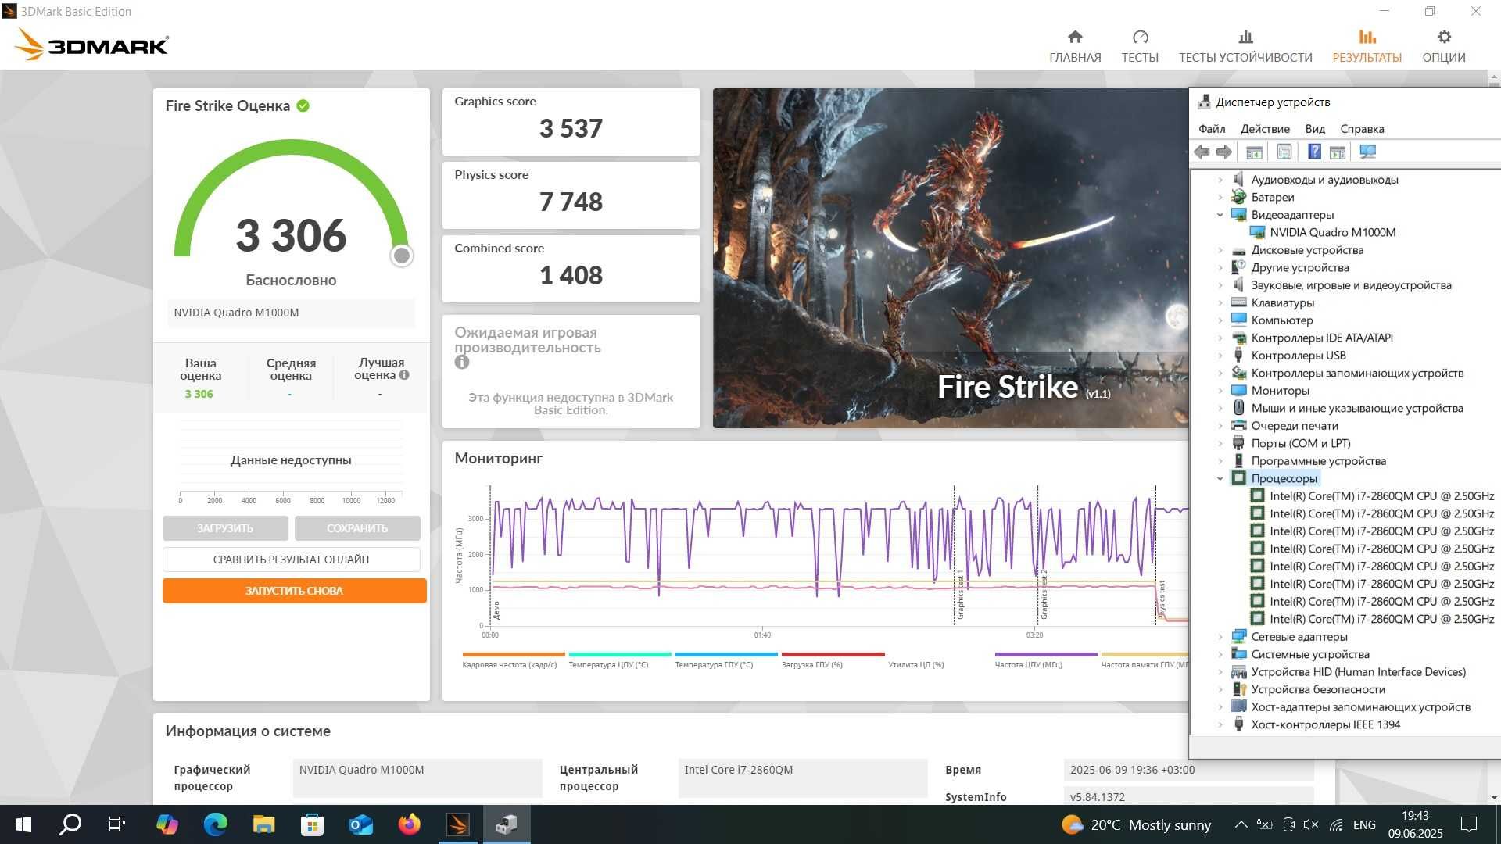
Task: Select Мониторы in device tree
Action: 1280,391
